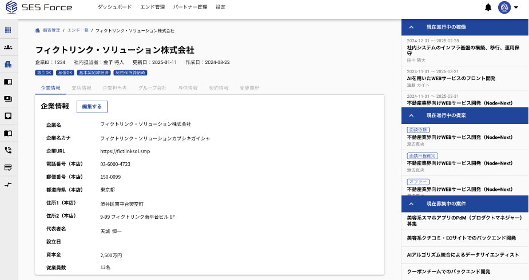Go to 顧客管理 breadcrumb link
This screenshot has width=529, height=280.
51,30
